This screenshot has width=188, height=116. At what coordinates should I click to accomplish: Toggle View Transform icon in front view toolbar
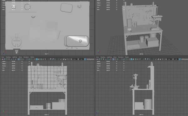click(85, 59)
